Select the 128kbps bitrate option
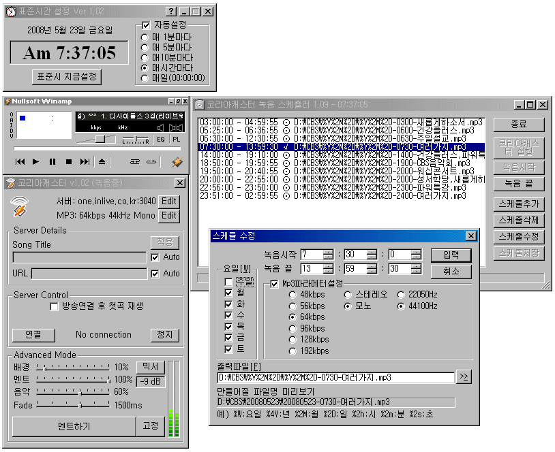 (x=293, y=339)
